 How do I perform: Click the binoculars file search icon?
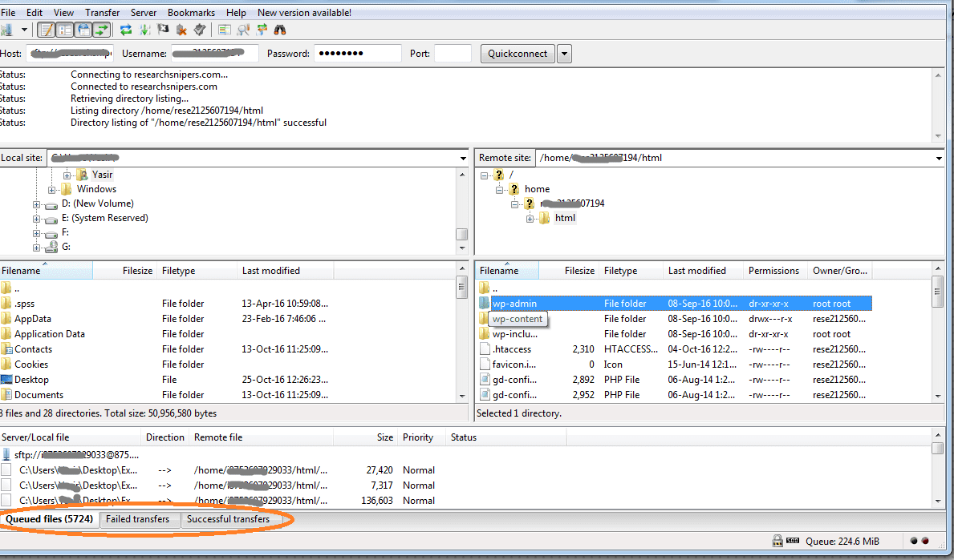[280, 30]
